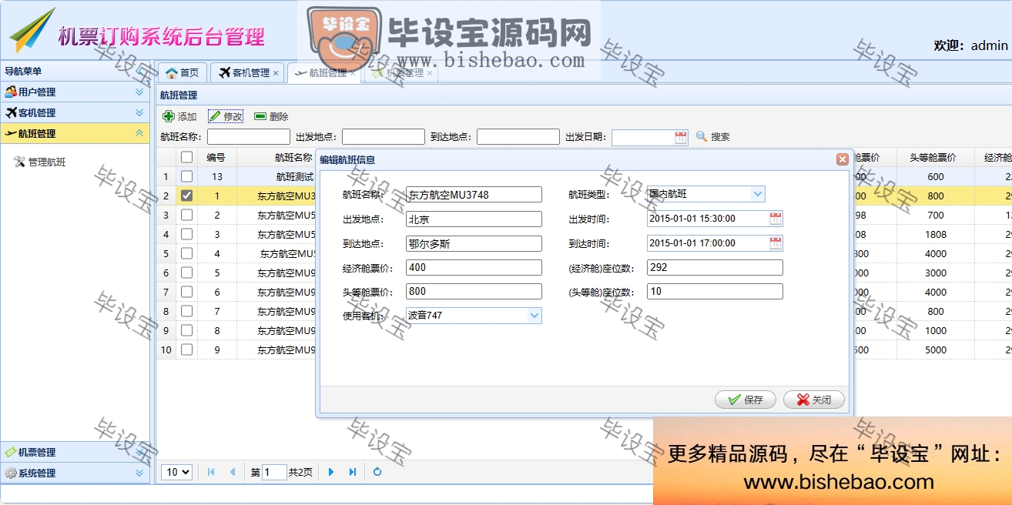
Task: Click the 5000 first-class price cell
Action: (936, 349)
